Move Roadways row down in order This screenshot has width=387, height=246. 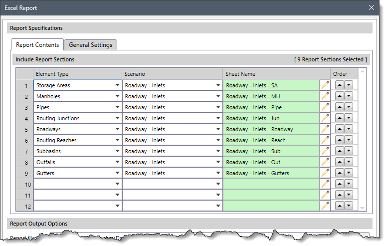point(349,129)
